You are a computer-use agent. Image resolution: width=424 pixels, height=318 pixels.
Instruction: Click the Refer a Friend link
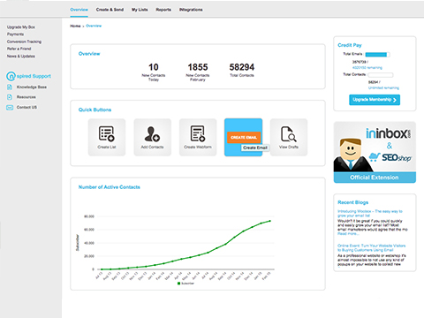[19, 49]
